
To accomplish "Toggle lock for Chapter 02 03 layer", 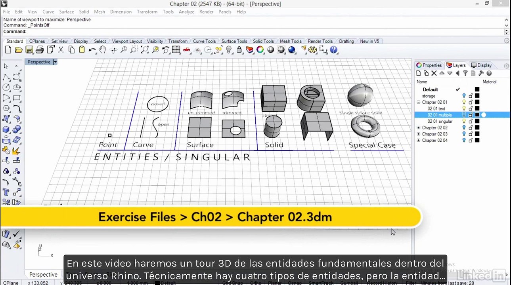I will point(471,134).
